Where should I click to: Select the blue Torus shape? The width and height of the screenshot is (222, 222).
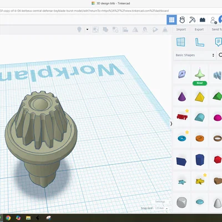[x=182, y=138]
